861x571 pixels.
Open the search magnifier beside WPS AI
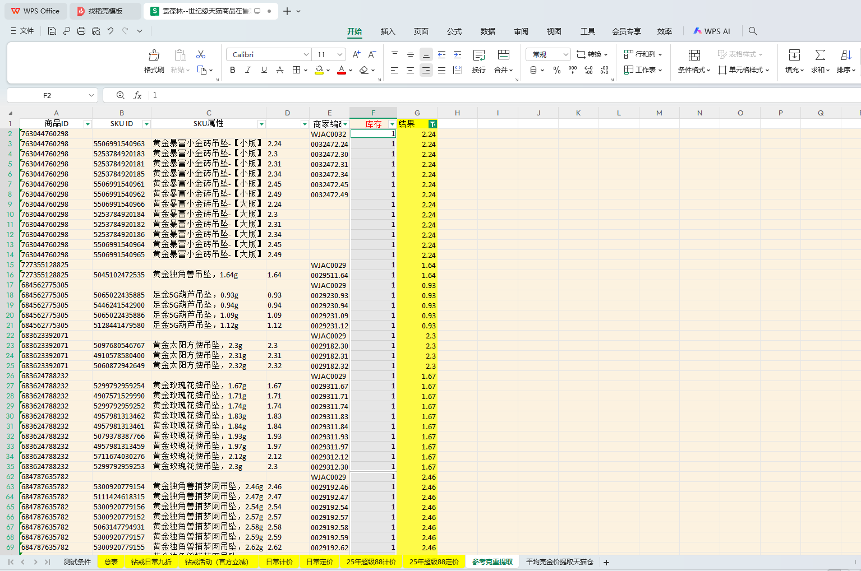pos(753,31)
